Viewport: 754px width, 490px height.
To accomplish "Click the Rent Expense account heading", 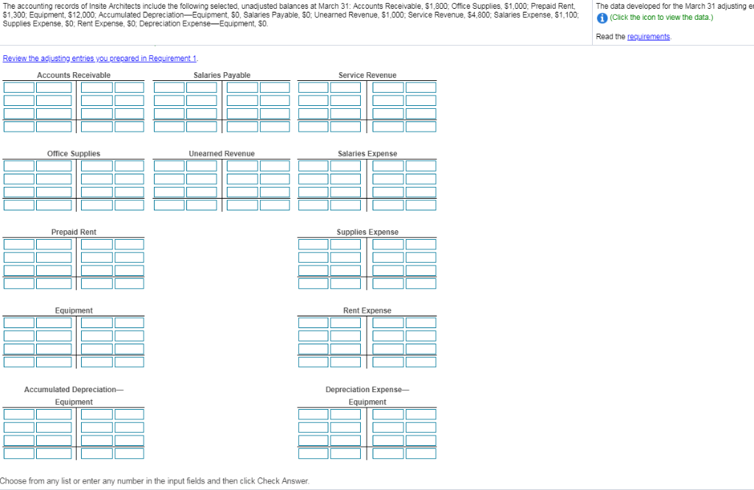I will pyautogui.click(x=367, y=310).
